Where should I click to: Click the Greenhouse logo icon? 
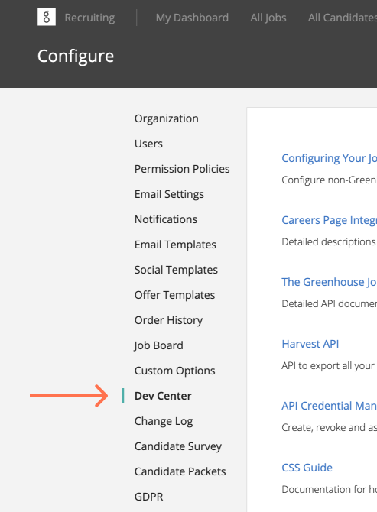47,17
